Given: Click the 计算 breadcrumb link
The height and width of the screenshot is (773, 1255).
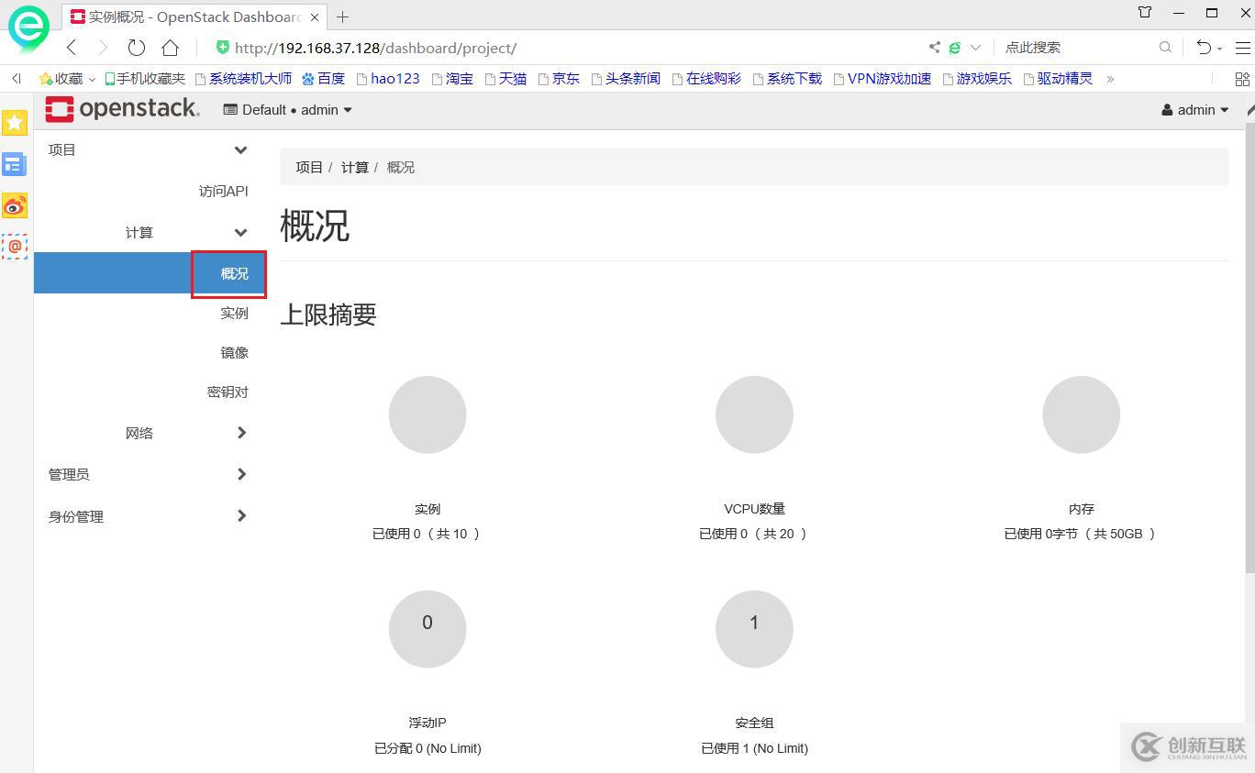Looking at the screenshot, I should click(355, 167).
